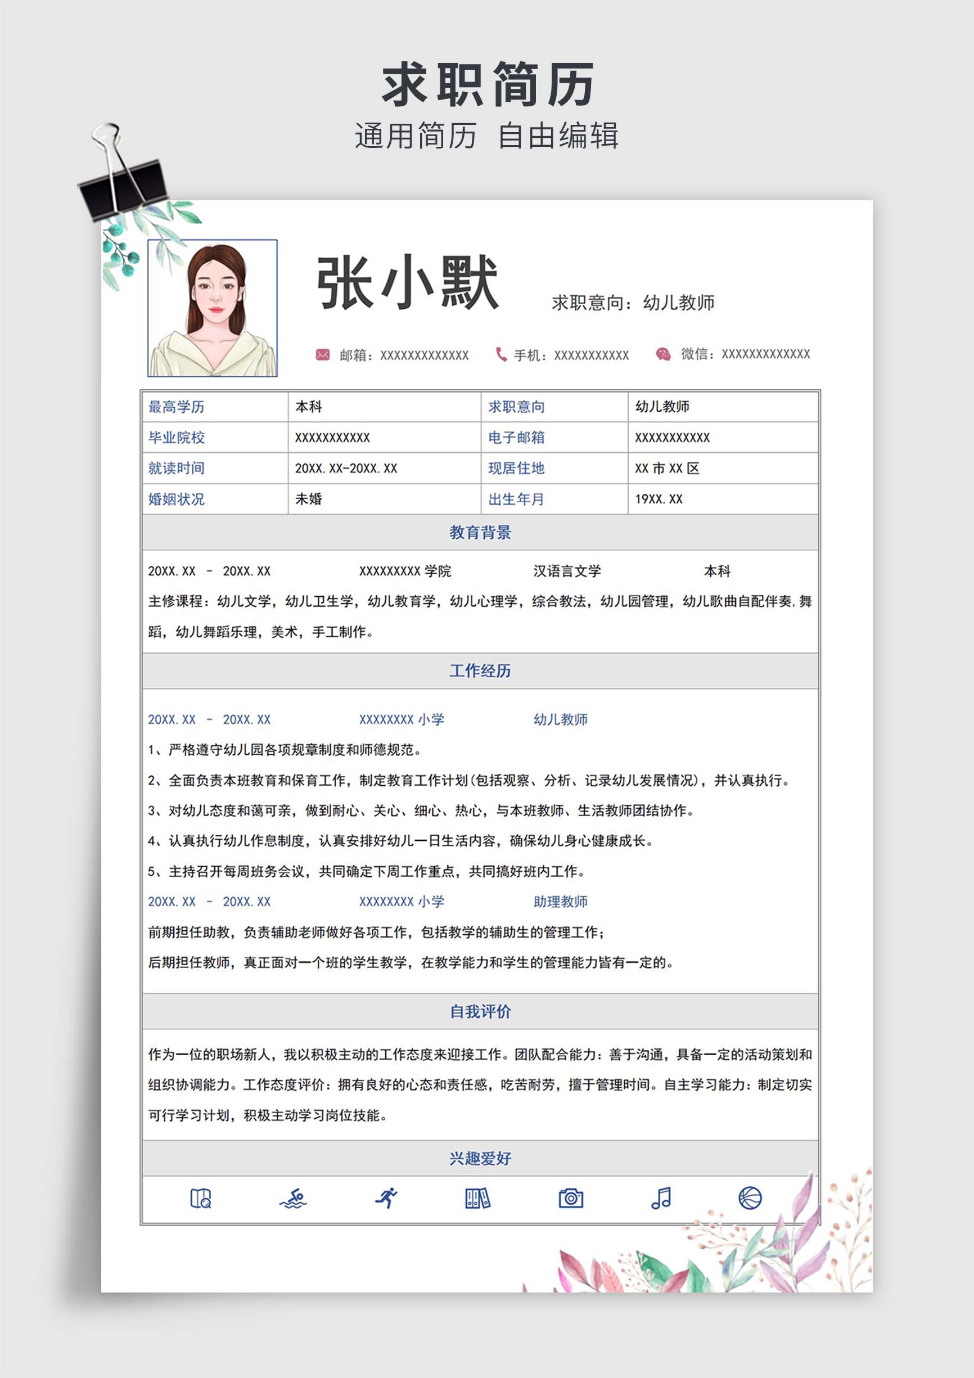
Task: Click the email envelope icon
Action: pyautogui.click(x=323, y=355)
